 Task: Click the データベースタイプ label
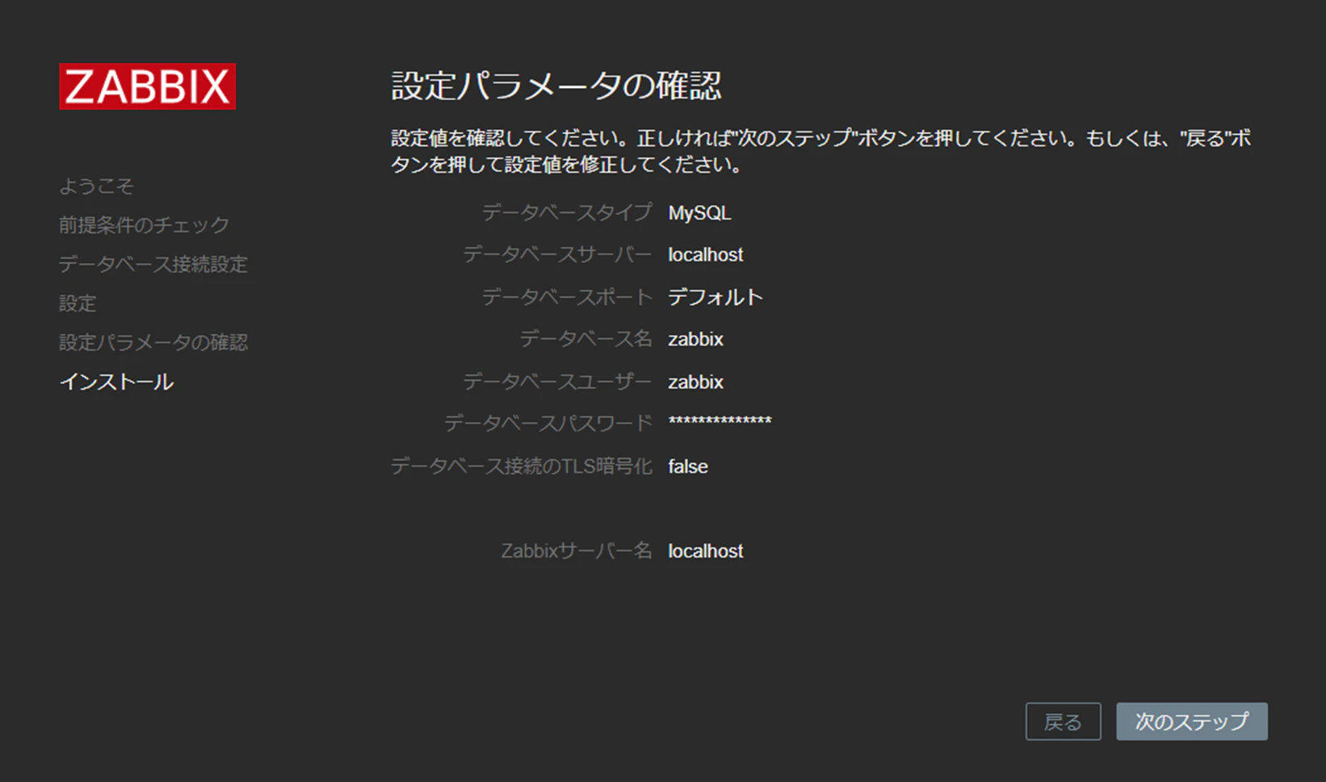567,212
